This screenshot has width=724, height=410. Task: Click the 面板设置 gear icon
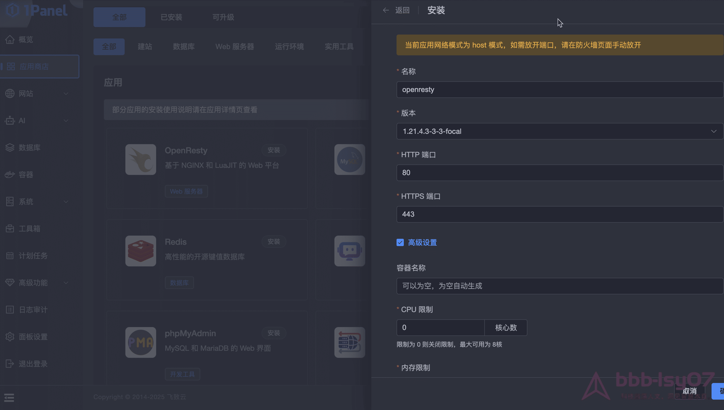point(10,337)
